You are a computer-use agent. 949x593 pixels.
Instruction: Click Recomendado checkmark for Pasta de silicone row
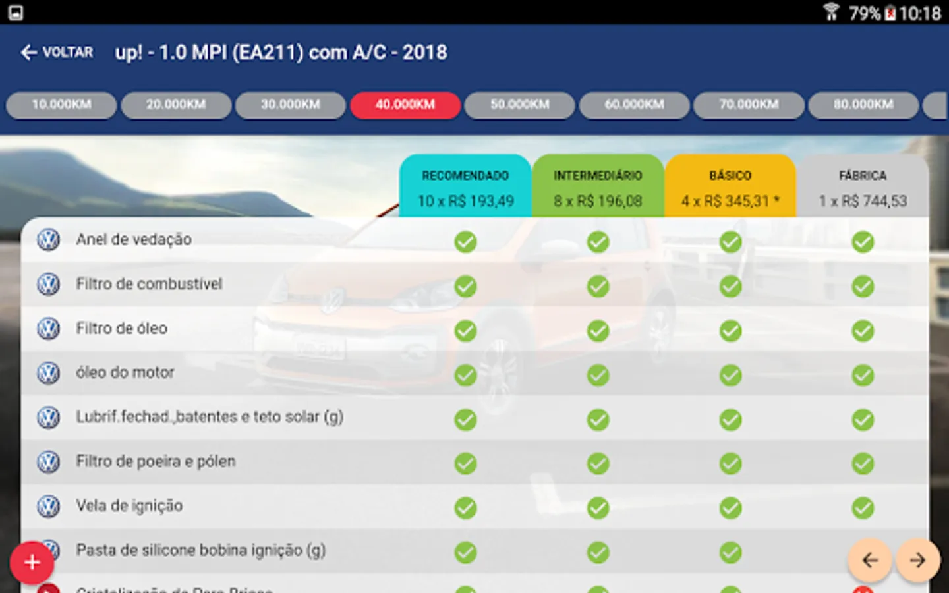coord(465,552)
